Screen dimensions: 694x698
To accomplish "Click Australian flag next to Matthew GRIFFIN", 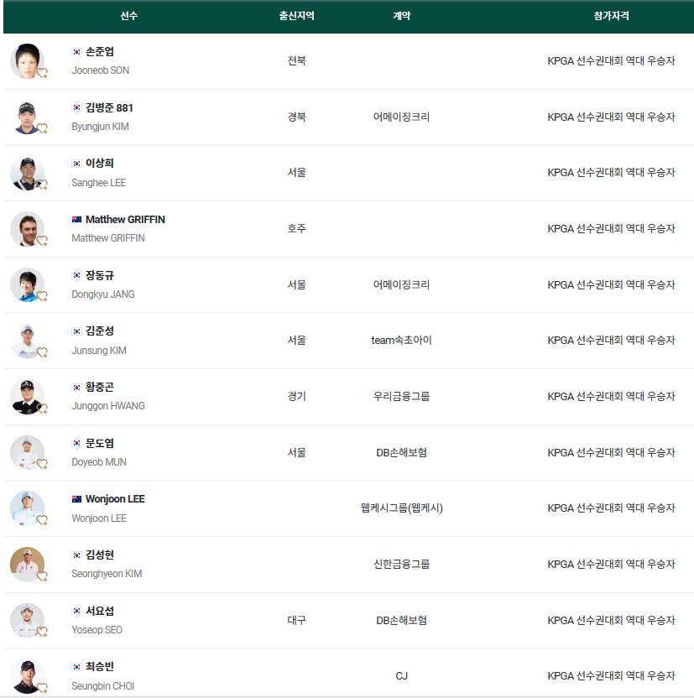I will pos(76,220).
